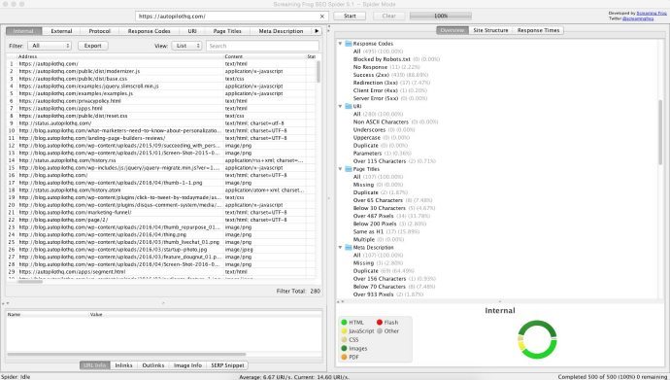Collapse the Page Titles tree section
The height and width of the screenshot is (380, 670).
point(341,169)
